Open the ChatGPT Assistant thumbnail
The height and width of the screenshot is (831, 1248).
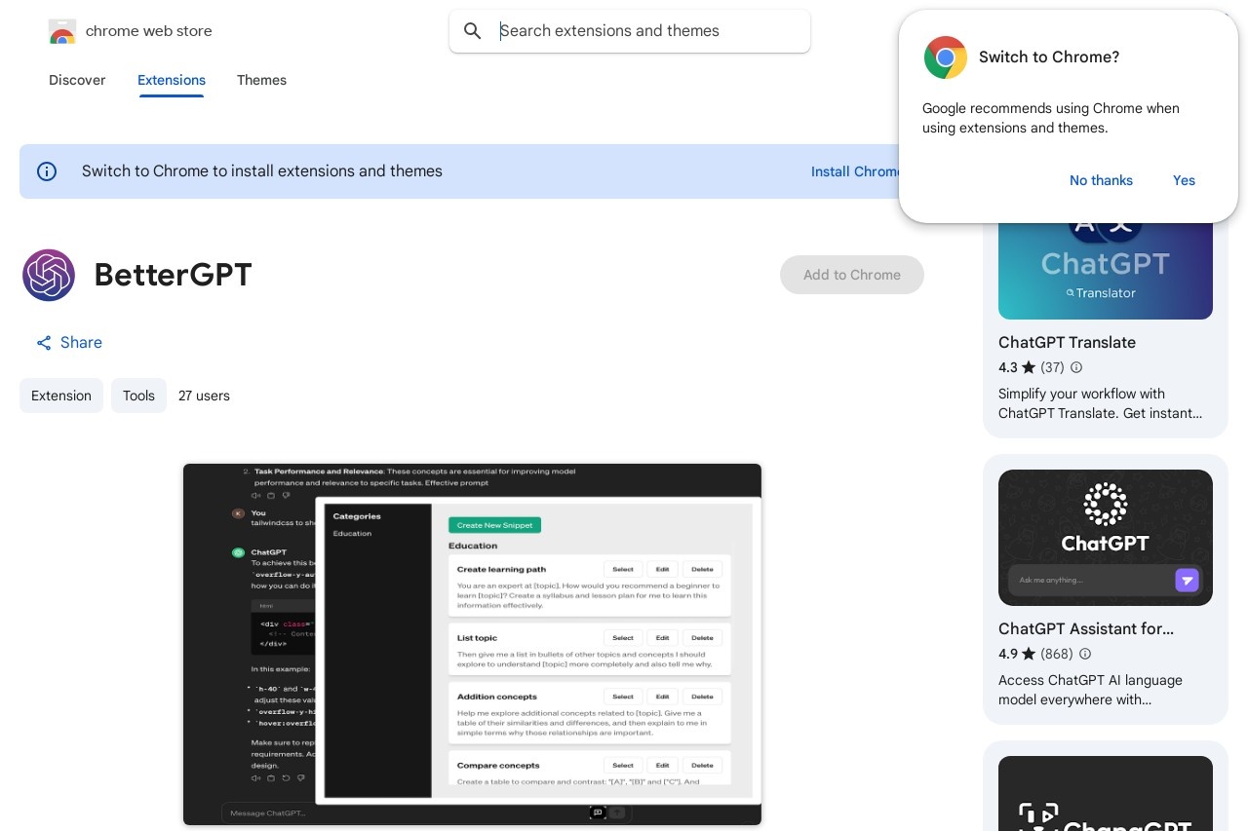coord(1106,538)
